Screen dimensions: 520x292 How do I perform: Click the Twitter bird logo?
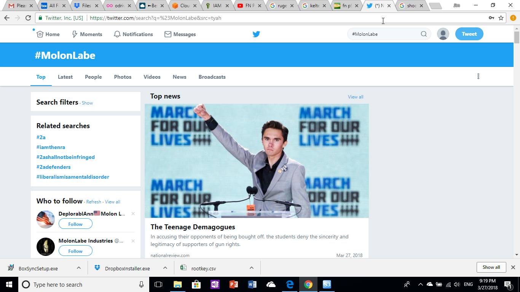pyautogui.click(x=256, y=34)
